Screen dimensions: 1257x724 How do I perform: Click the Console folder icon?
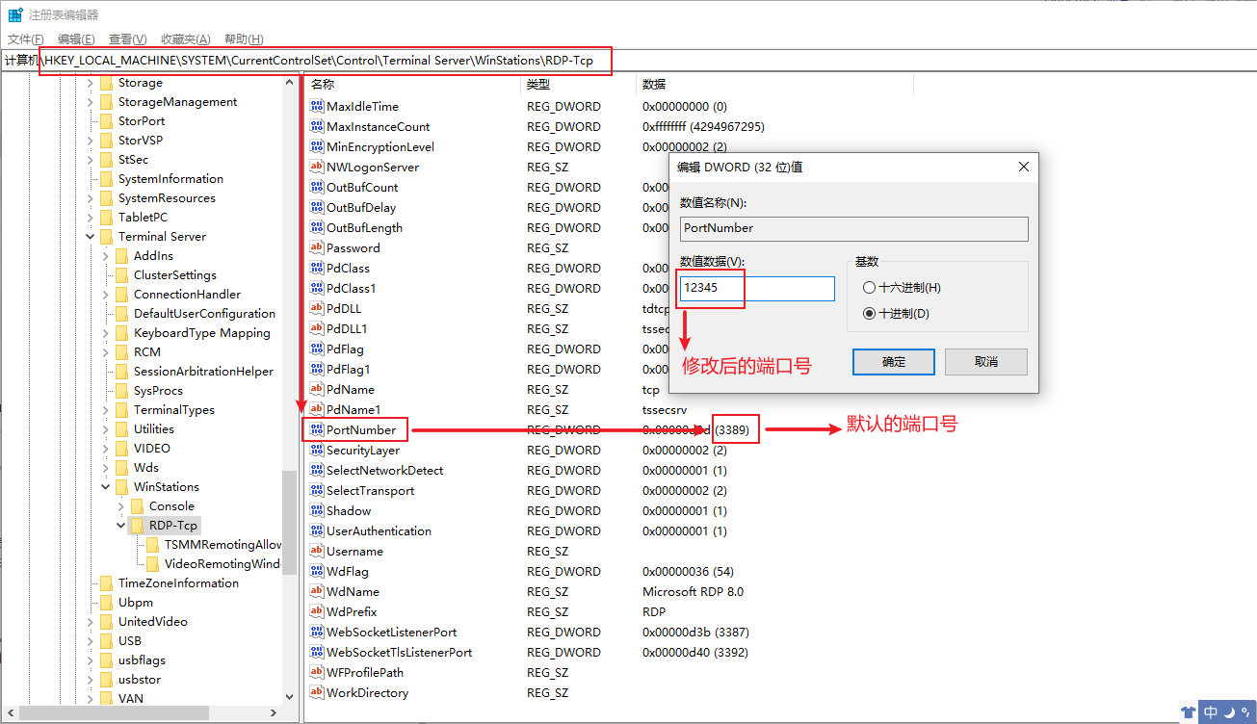coord(137,505)
